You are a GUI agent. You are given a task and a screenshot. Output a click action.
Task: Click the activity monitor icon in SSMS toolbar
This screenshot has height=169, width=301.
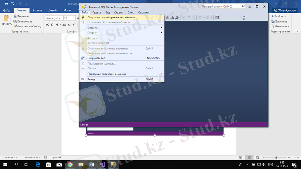[217, 18]
